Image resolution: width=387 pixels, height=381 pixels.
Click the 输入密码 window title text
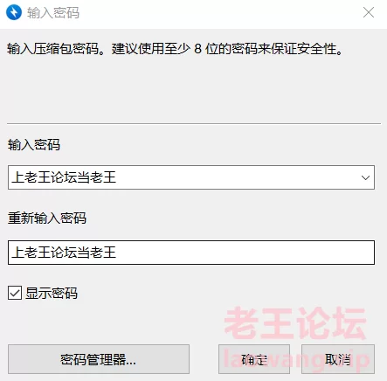[53, 13]
